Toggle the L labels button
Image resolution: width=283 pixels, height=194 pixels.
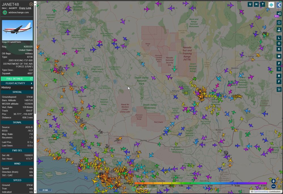click(x=279, y=38)
